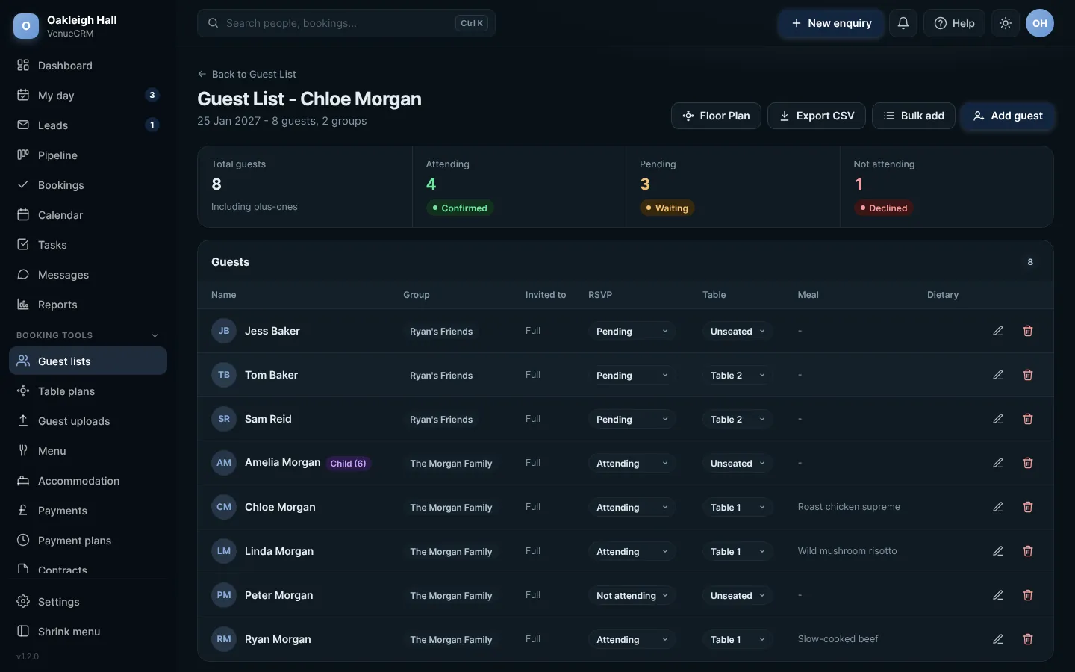Go to My day in sidebar
1075x672 pixels.
88,96
